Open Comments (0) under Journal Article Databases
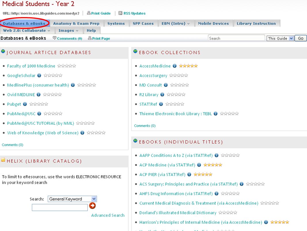This screenshot has width=307, height=231. point(13,145)
